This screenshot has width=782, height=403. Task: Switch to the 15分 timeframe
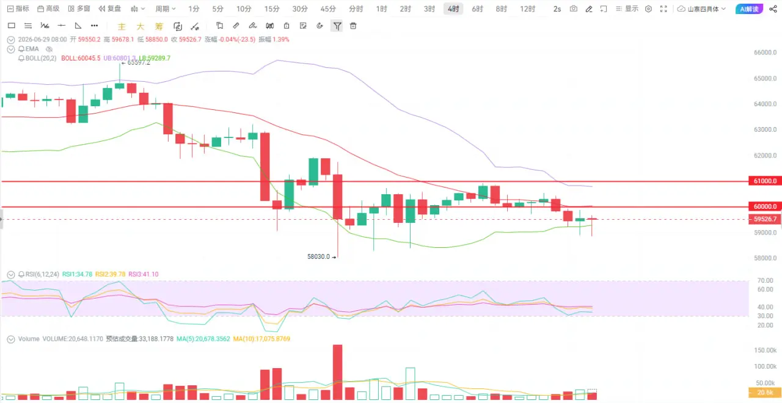click(x=272, y=9)
